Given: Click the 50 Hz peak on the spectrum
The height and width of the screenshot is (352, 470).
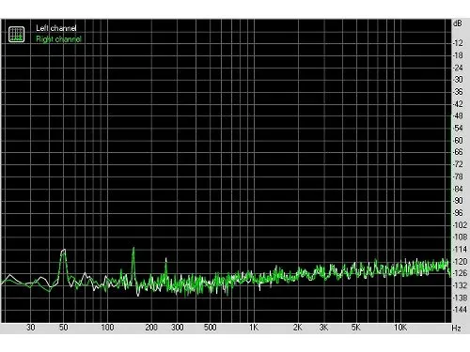Looking at the screenshot, I should (x=64, y=251).
